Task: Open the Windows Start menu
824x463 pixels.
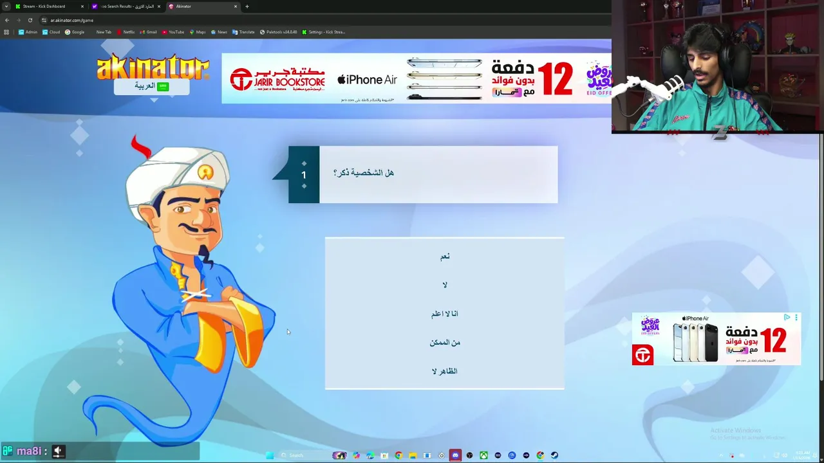Action: (x=269, y=455)
